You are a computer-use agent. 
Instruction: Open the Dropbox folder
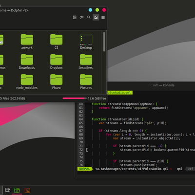coord(56,62)
